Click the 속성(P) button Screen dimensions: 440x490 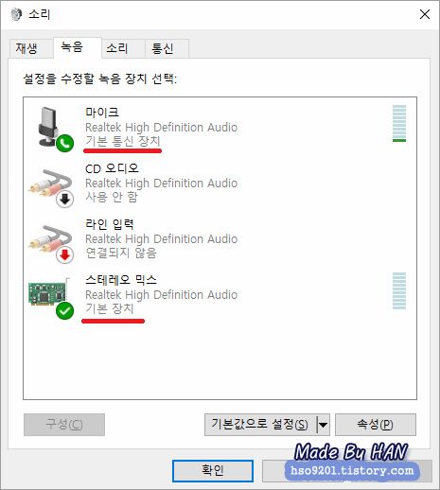376,425
